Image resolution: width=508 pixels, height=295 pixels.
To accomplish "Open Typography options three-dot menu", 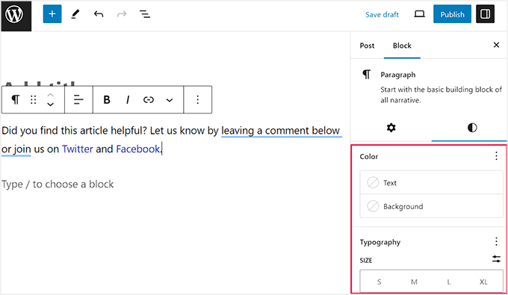I will pos(496,241).
